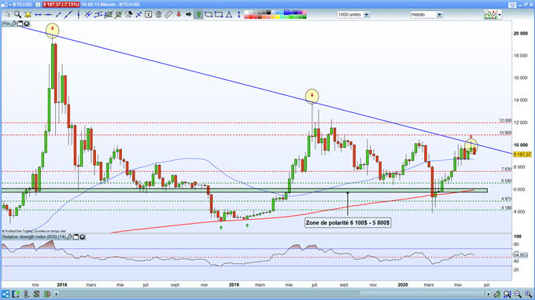
Task: Click the horizontal scrollbar left arrow
Action: click(x=57, y=294)
